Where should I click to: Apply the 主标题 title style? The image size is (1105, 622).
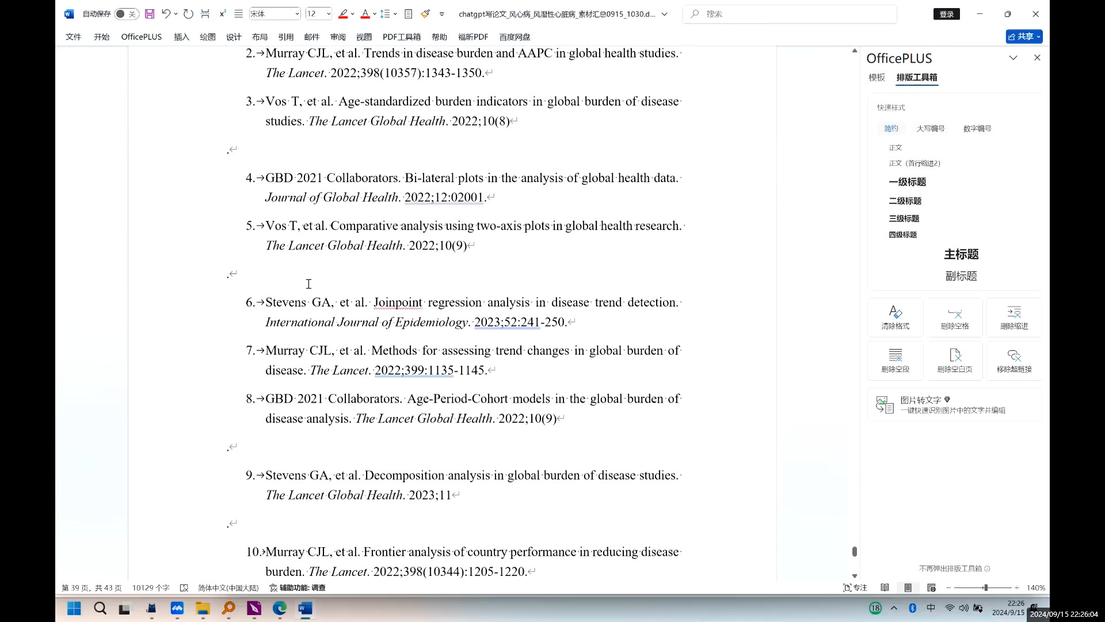pos(961,255)
